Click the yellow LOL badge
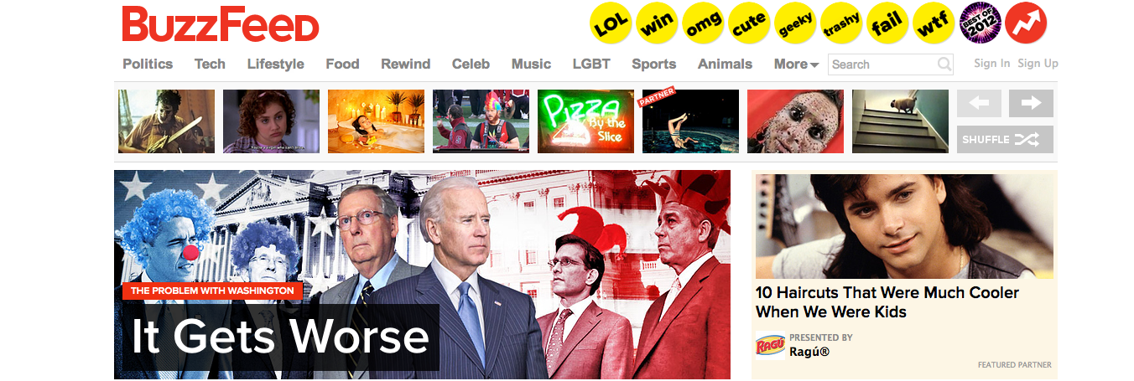 [611, 23]
